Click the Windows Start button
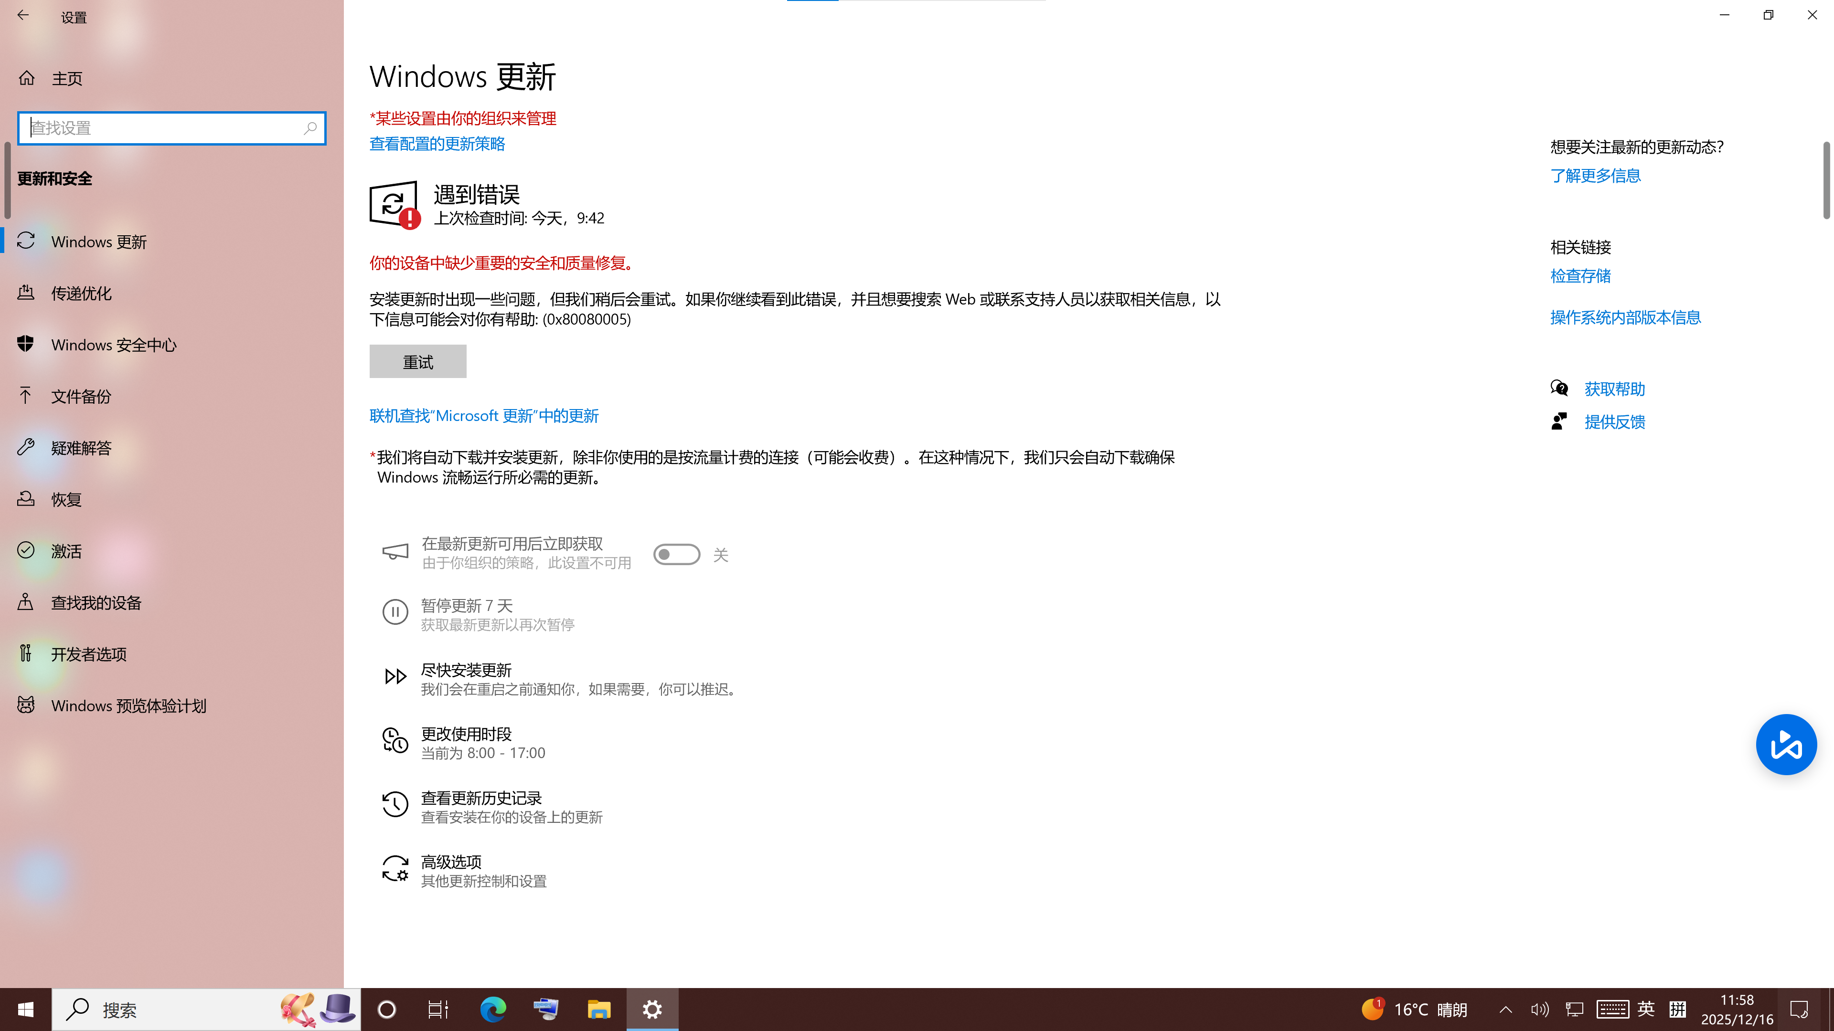Viewport: 1834px width, 1031px height. [x=26, y=1009]
